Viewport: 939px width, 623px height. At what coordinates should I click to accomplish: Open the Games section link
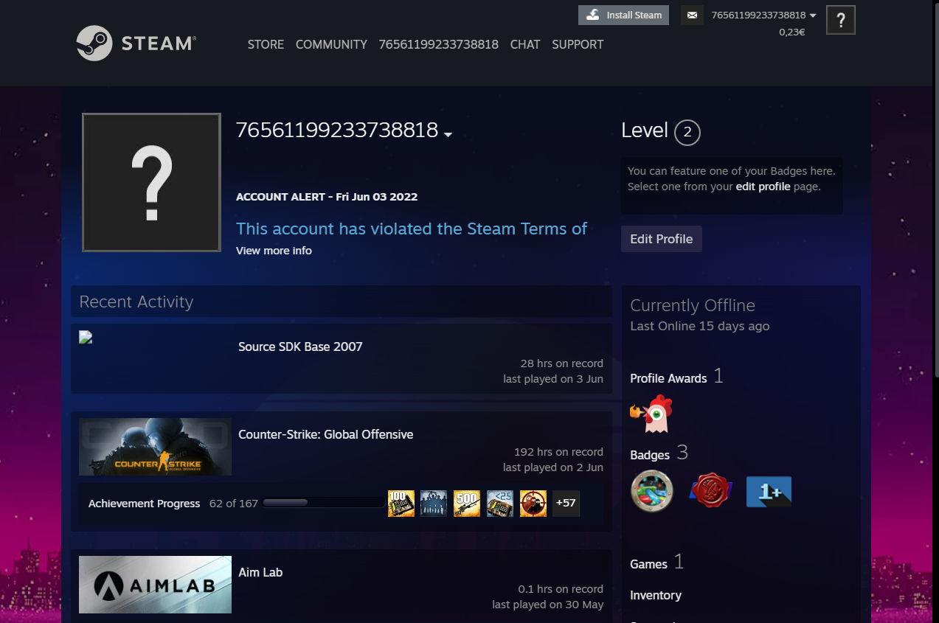click(x=648, y=564)
